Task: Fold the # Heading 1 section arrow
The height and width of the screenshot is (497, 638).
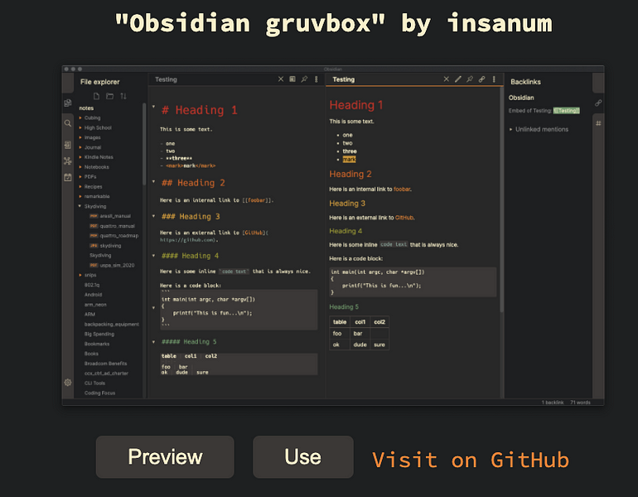Action: [153, 107]
